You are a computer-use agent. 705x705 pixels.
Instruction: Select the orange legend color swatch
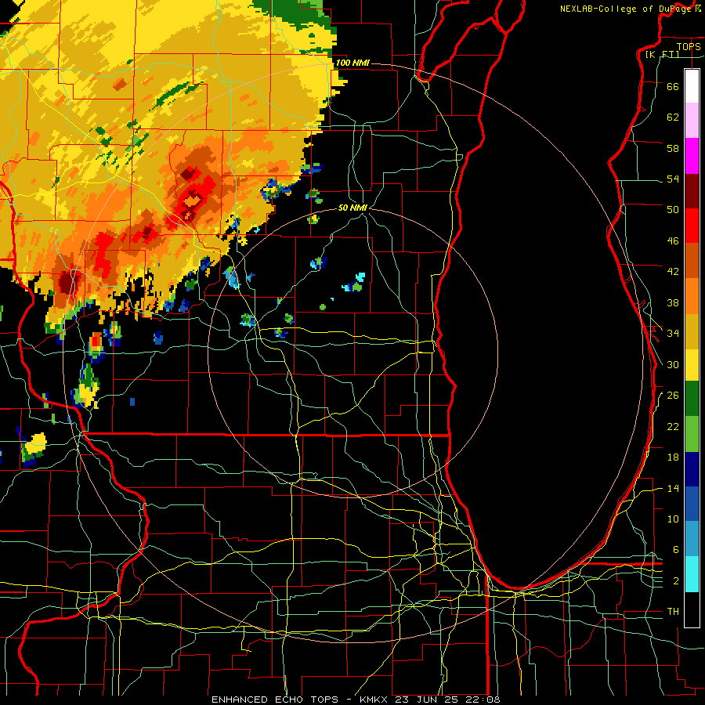(x=692, y=296)
